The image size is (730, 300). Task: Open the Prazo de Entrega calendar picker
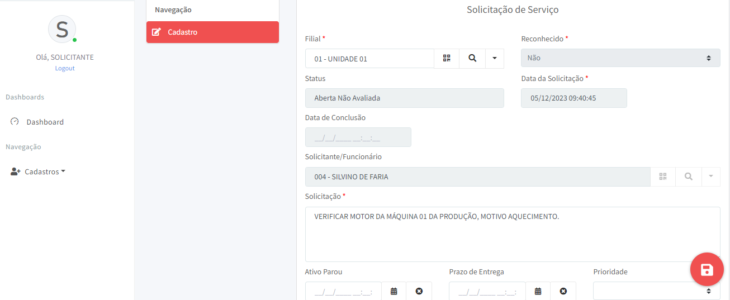click(538, 291)
